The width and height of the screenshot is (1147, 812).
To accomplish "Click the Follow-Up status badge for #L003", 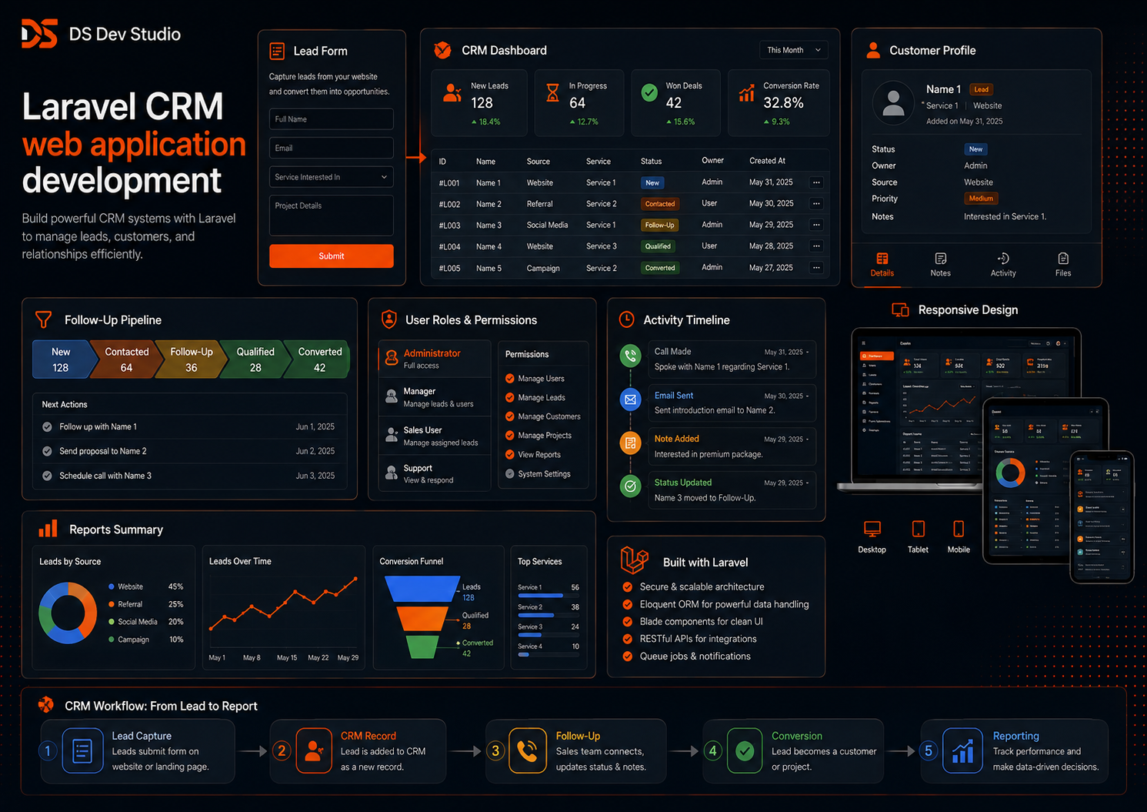I will point(659,226).
